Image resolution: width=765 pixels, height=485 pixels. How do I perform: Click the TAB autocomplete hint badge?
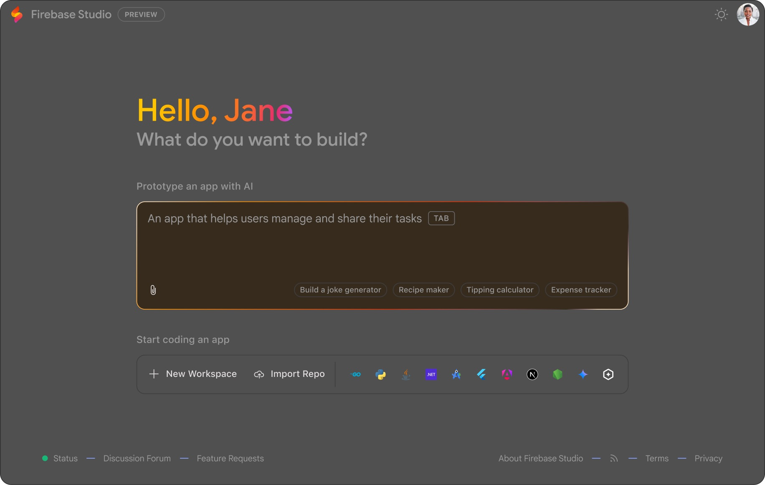[441, 218]
